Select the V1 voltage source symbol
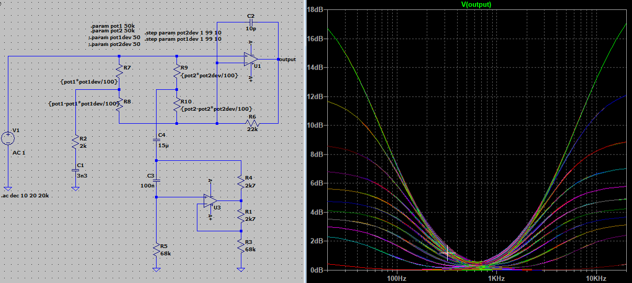The image size is (632, 283). pos(8,138)
